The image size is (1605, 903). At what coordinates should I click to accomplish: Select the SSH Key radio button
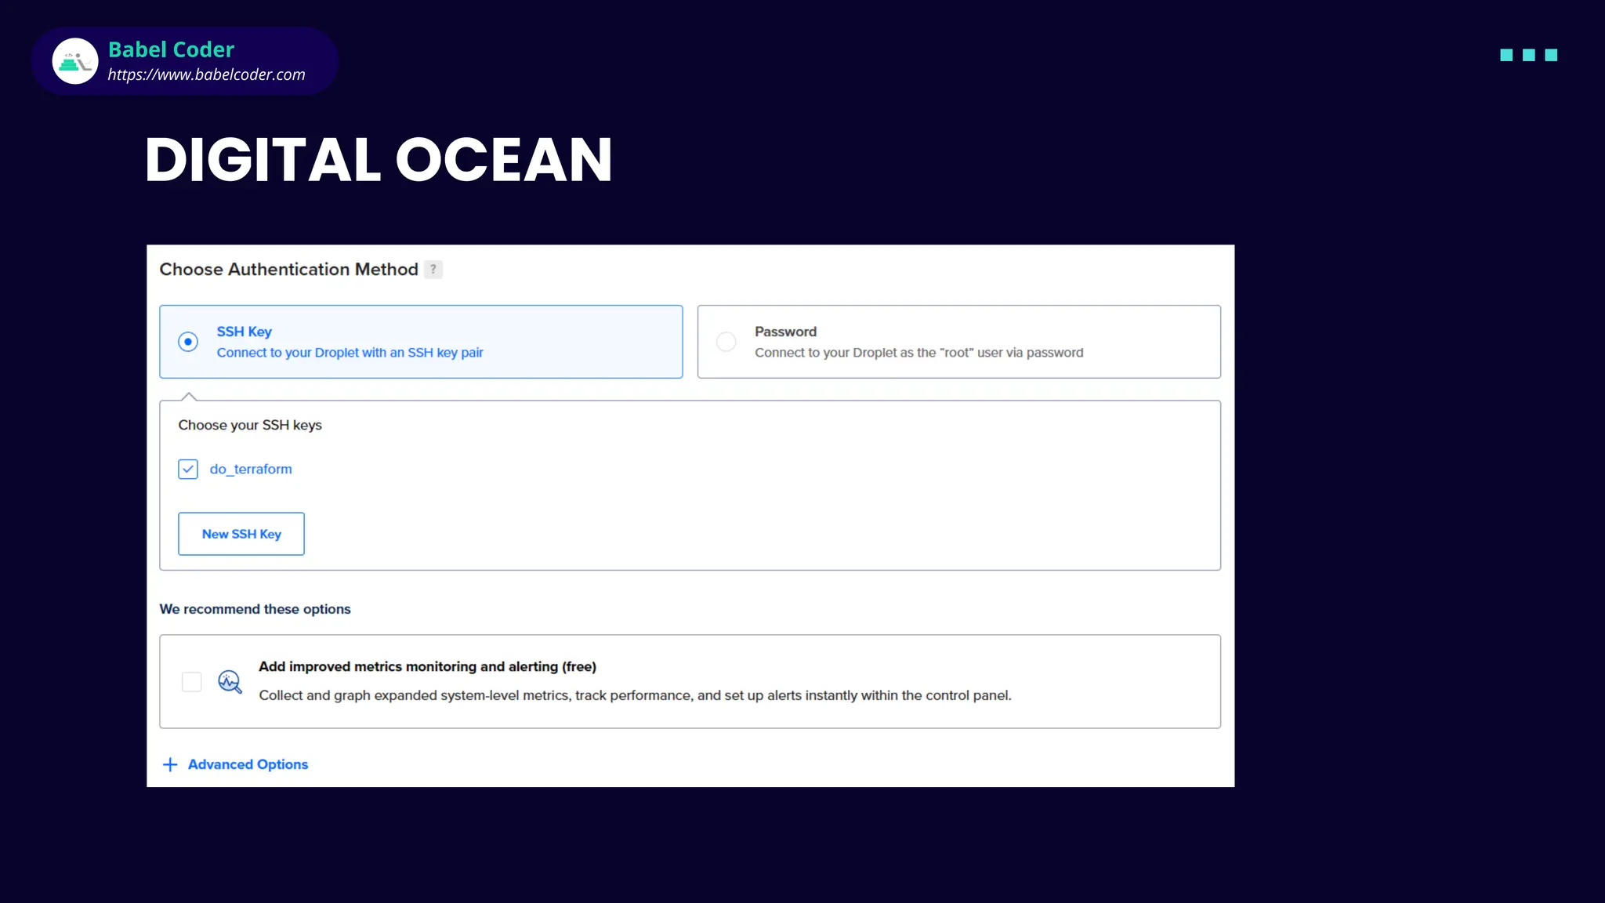pyautogui.click(x=188, y=342)
